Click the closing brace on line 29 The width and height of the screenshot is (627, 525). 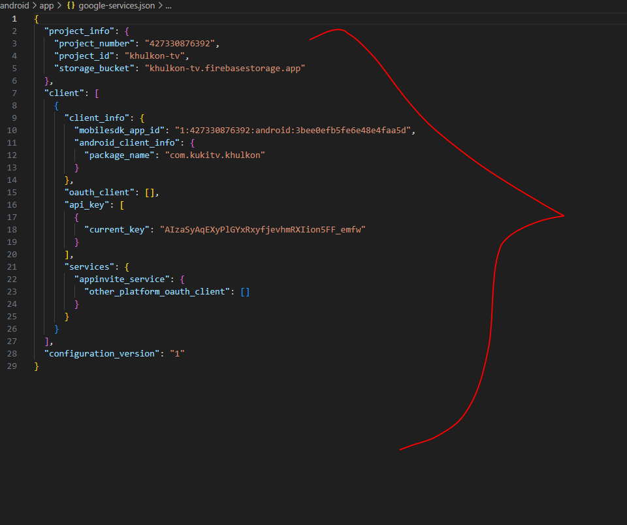(37, 366)
